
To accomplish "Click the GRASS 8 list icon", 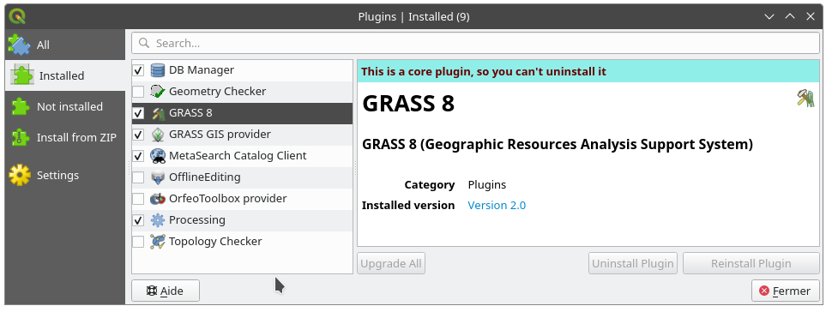I will point(158,113).
